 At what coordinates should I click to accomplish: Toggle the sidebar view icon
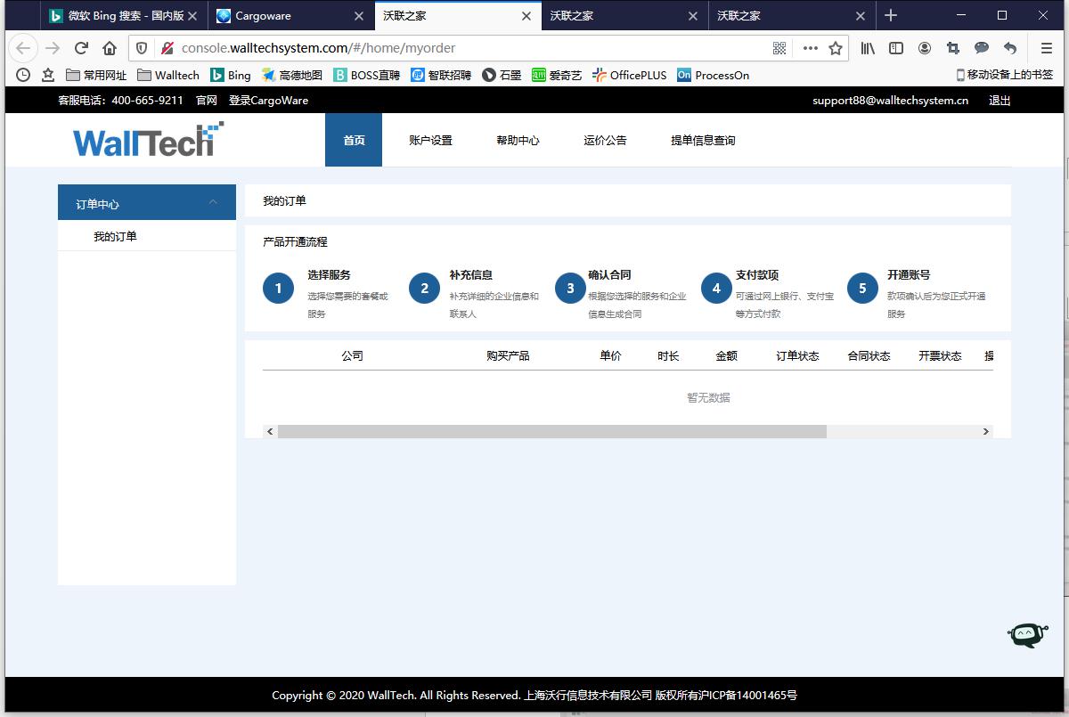tap(896, 48)
